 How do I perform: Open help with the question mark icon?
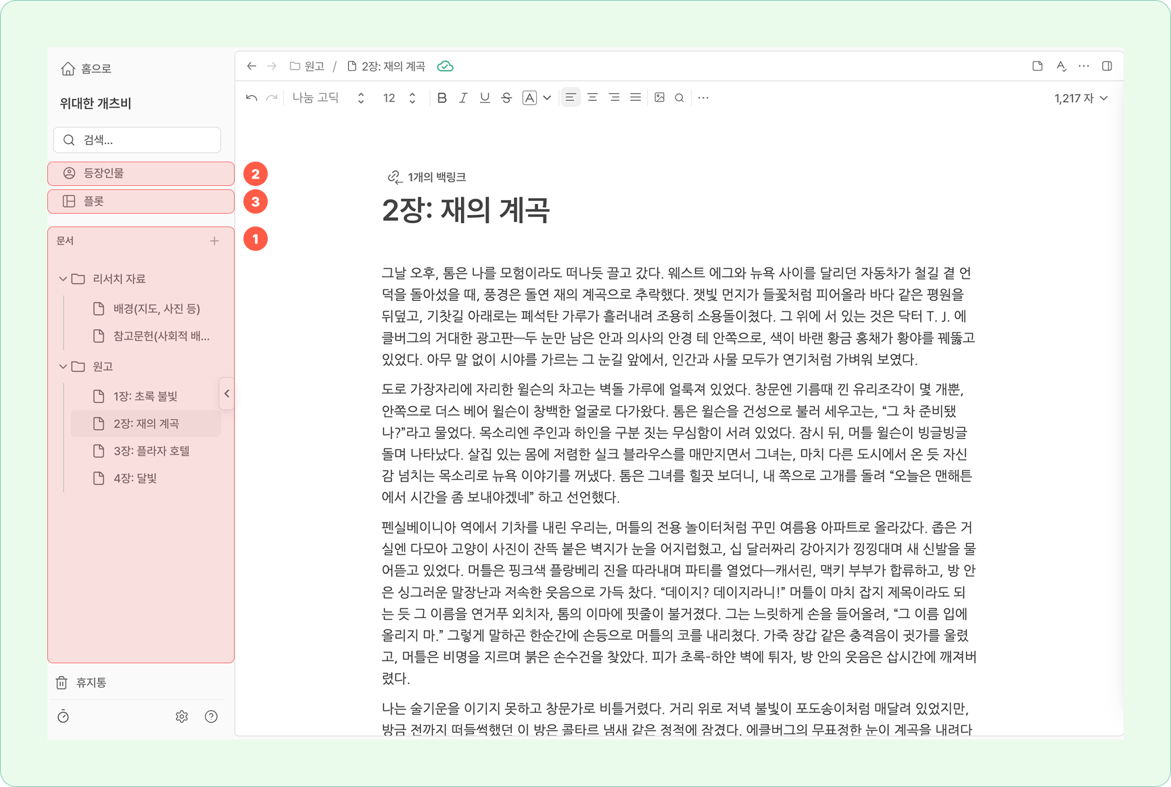(211, 717)
